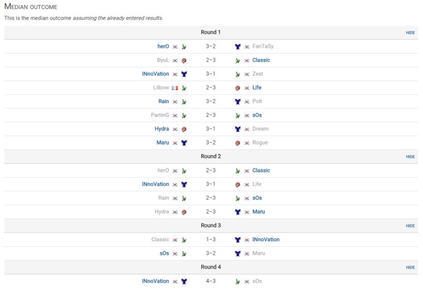
Task: Open FanTaSy's player page
Action: coord(263,46)
